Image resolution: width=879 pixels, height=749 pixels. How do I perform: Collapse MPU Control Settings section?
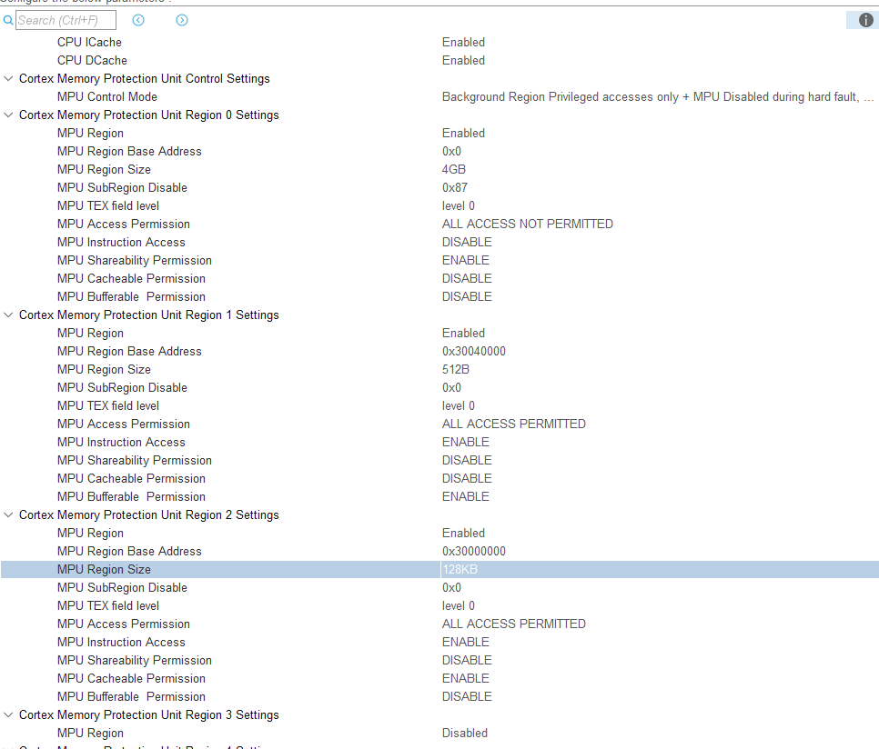(x=8, y=78)
